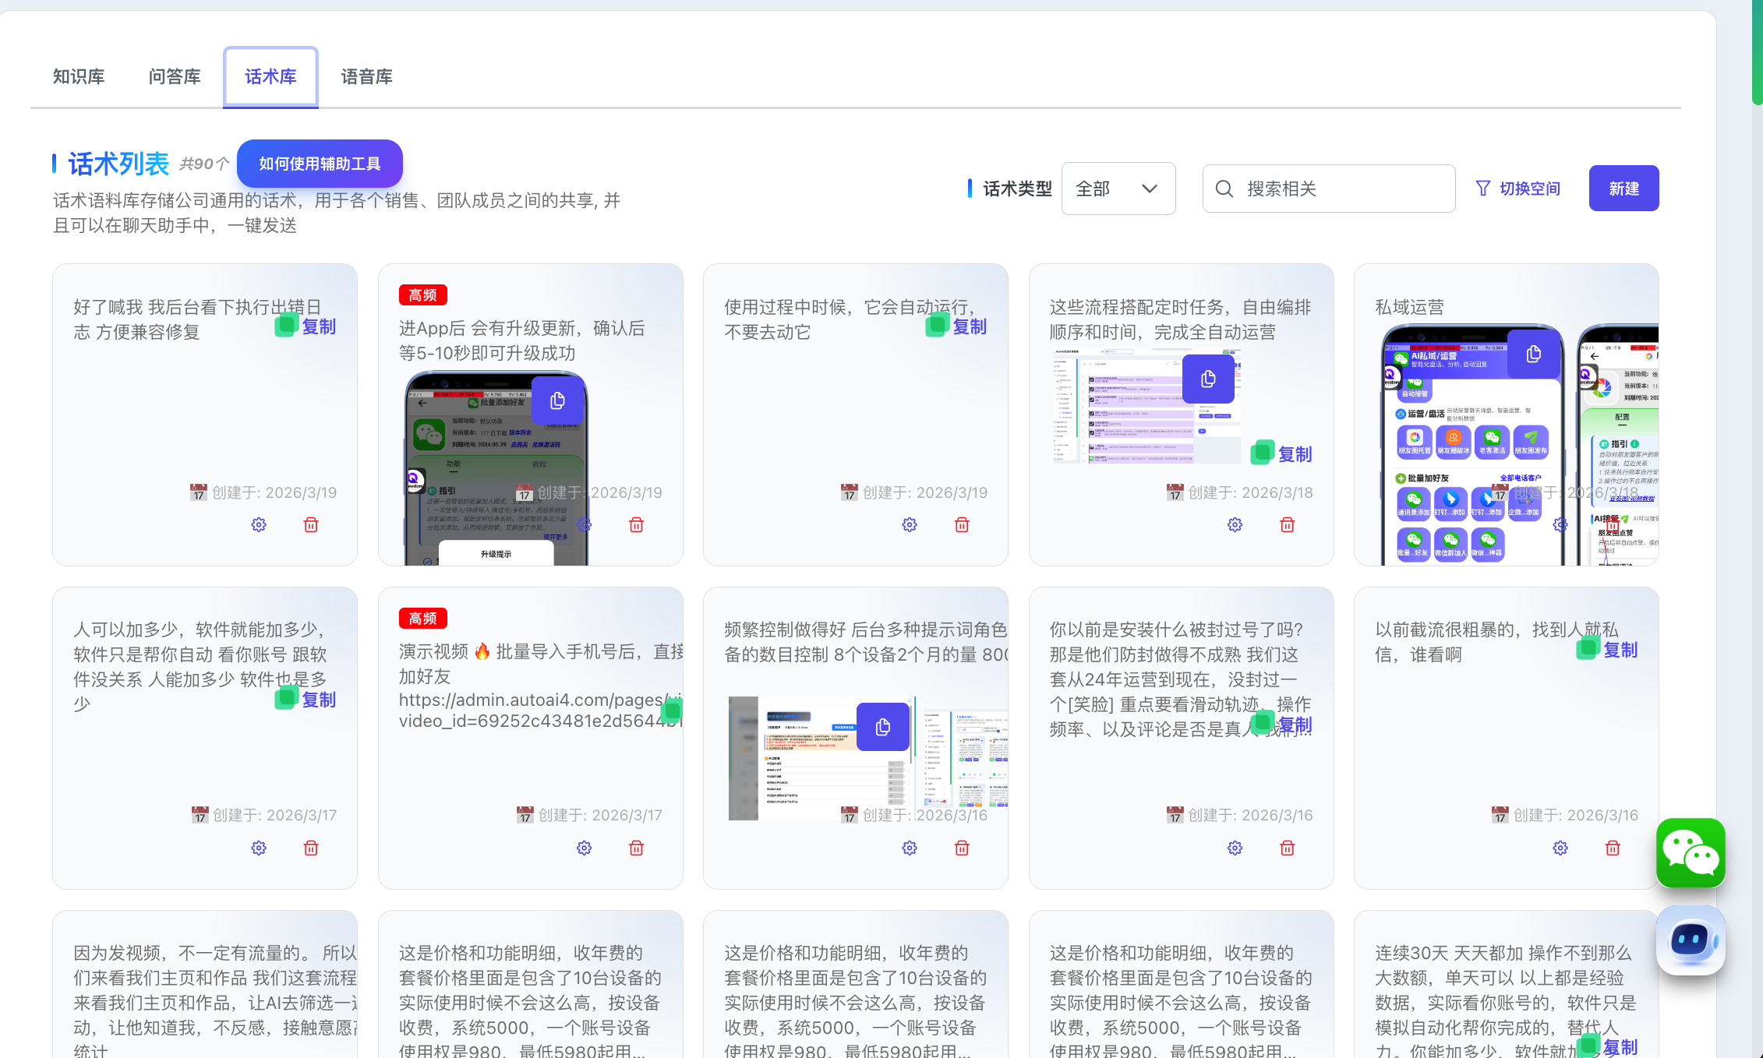Delete the '好了喊我' script card
The height and width of the screenshot is (1058, 1763).
pos(311,525)
